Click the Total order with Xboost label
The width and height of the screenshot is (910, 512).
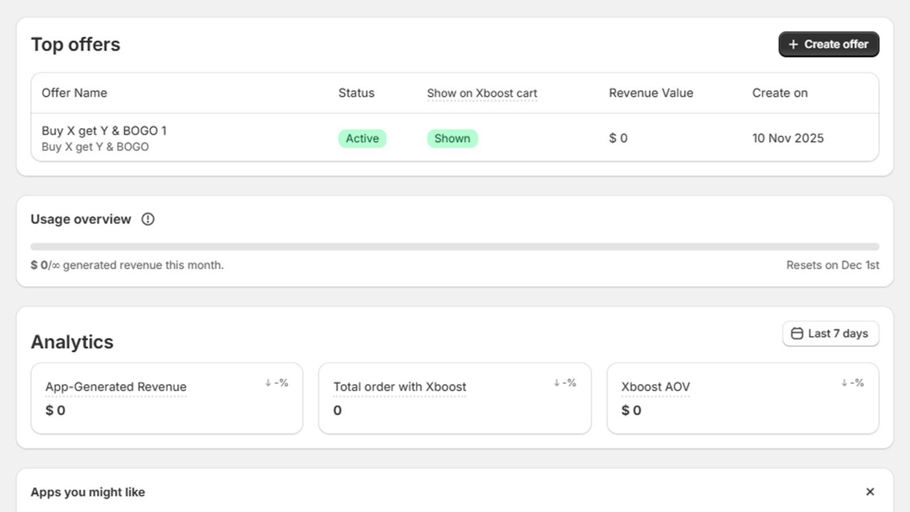(399, 387)
